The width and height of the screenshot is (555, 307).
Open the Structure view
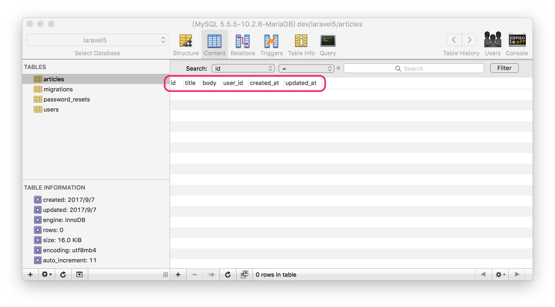[x=186, y=45]
